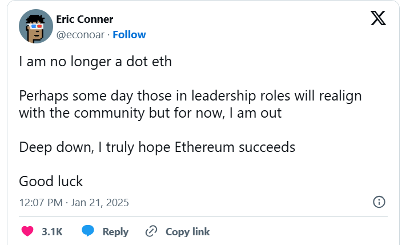
Task: Open the @econoar handle link
Action: 81,34
